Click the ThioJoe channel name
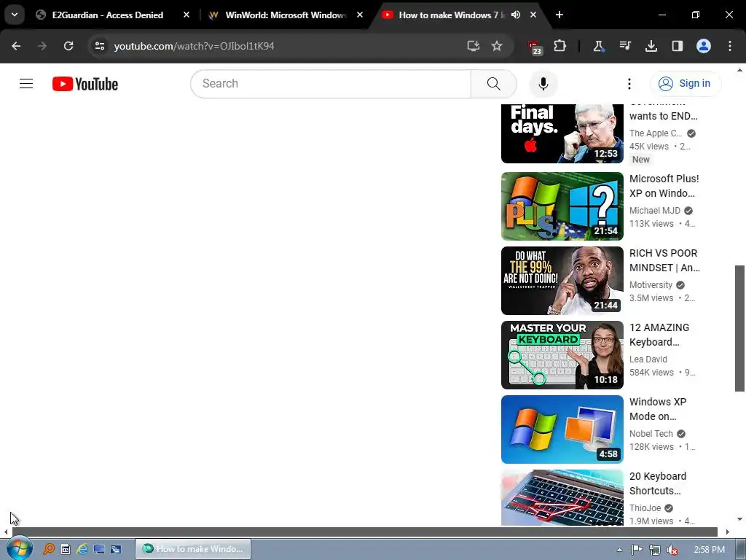This screenshot has height=560, width=746. tap(645, 507)
